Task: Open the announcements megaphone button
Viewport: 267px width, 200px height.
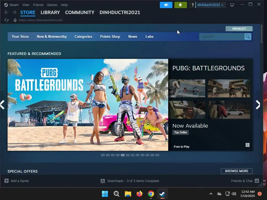Action: click(x=166, y=5)
